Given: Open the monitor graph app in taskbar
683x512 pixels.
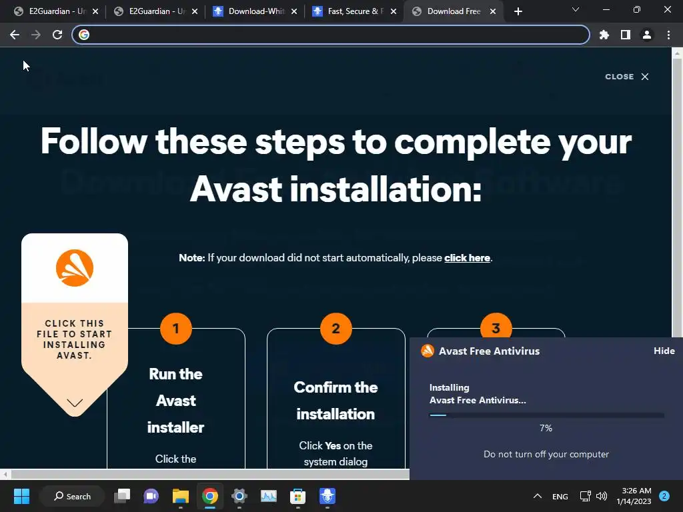Looking at the screenshot, I should point(268,496).
